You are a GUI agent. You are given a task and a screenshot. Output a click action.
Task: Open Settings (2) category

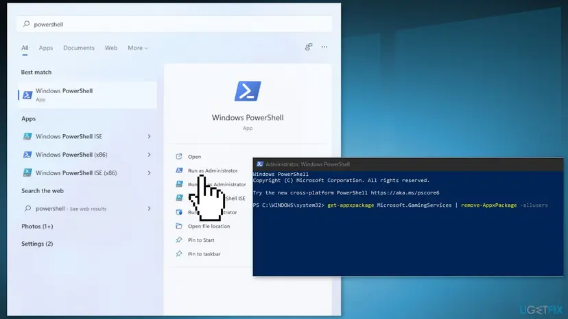pyautogui.click(x=37, y=244)
